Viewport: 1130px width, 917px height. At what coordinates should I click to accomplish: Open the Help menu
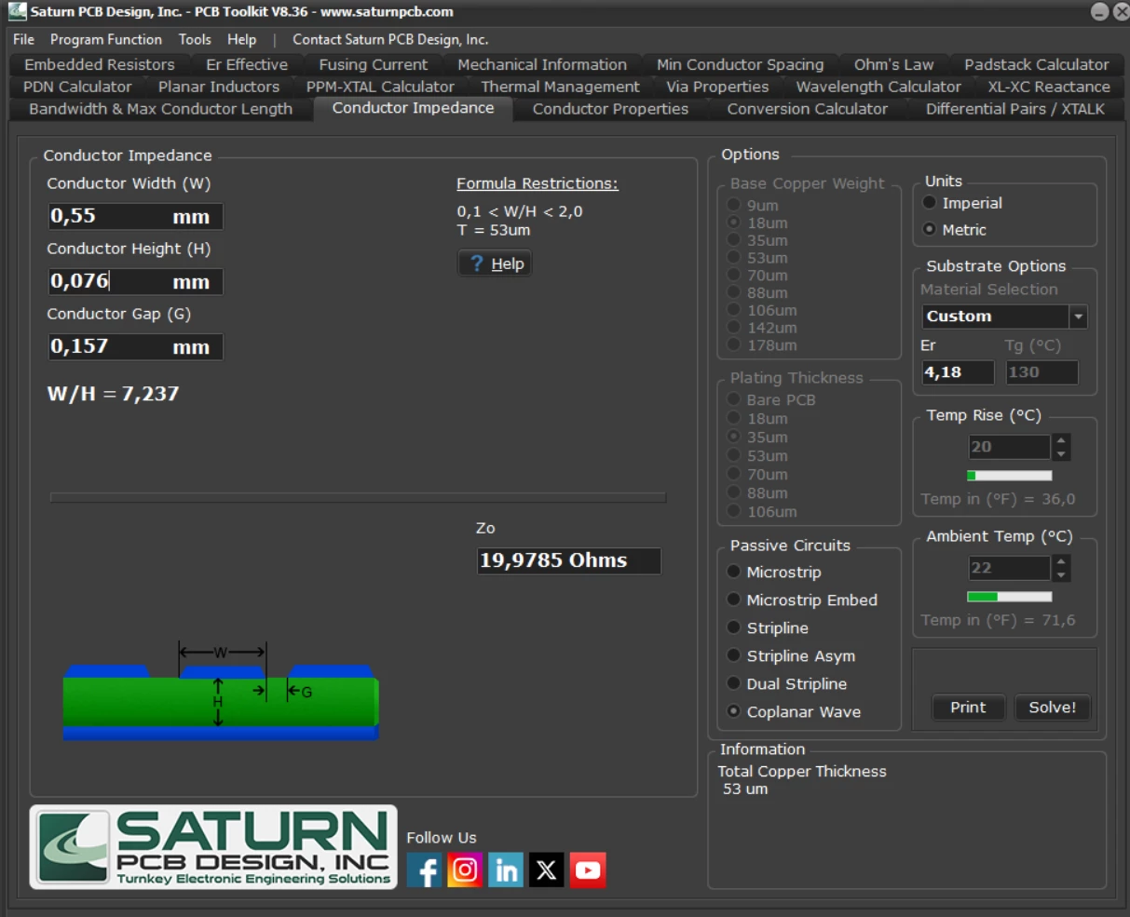(242, 39)
